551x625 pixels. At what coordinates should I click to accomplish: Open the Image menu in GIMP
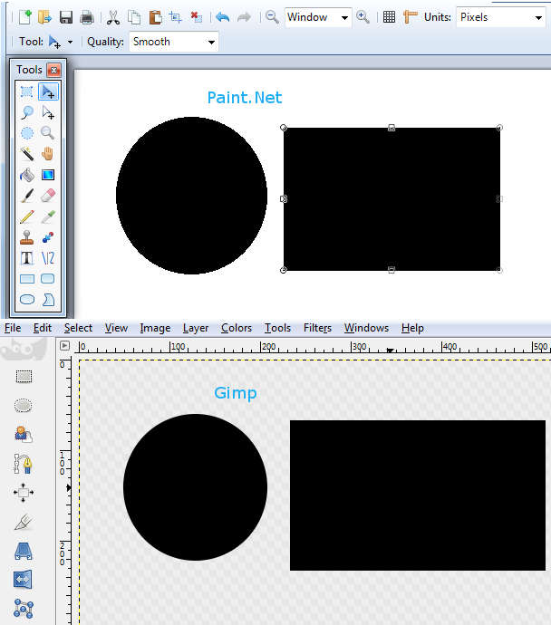pyautogui.click(x=155, y=328)
